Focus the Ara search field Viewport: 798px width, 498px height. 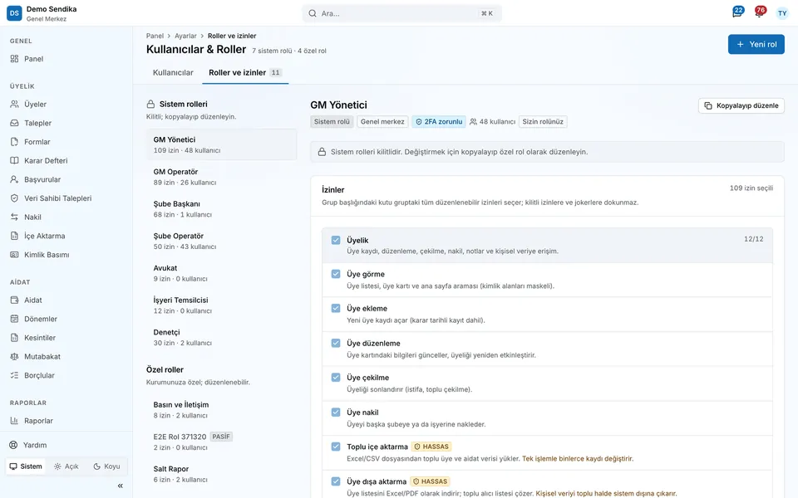tap(402, 14)
